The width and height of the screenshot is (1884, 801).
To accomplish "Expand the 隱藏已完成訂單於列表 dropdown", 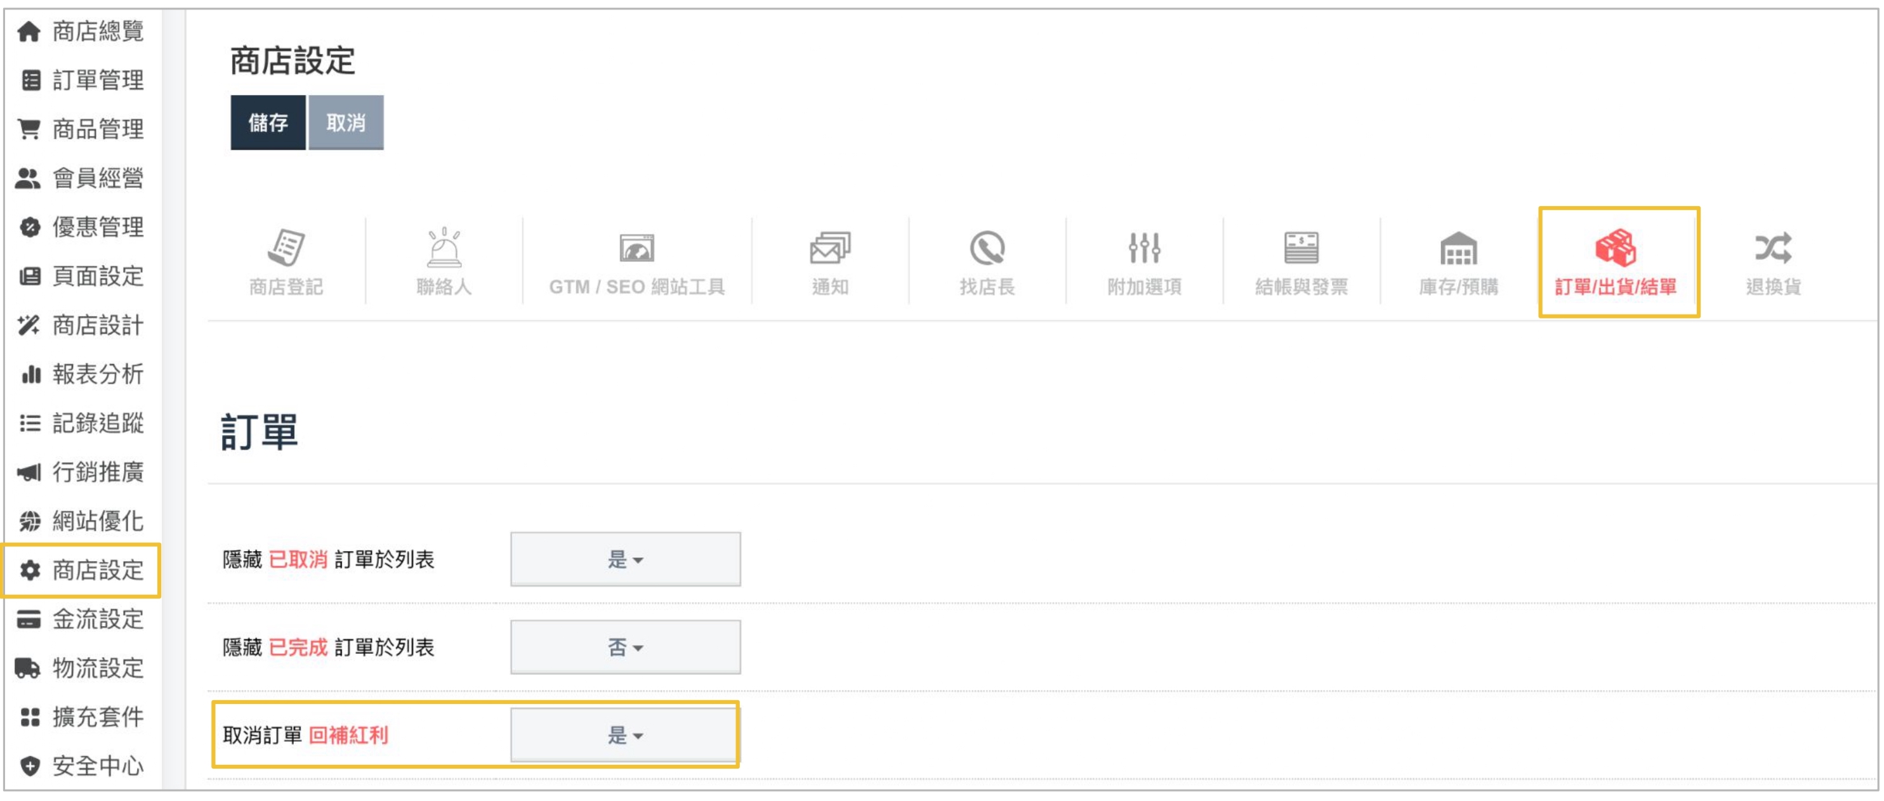I will click(x=625, y=648).
